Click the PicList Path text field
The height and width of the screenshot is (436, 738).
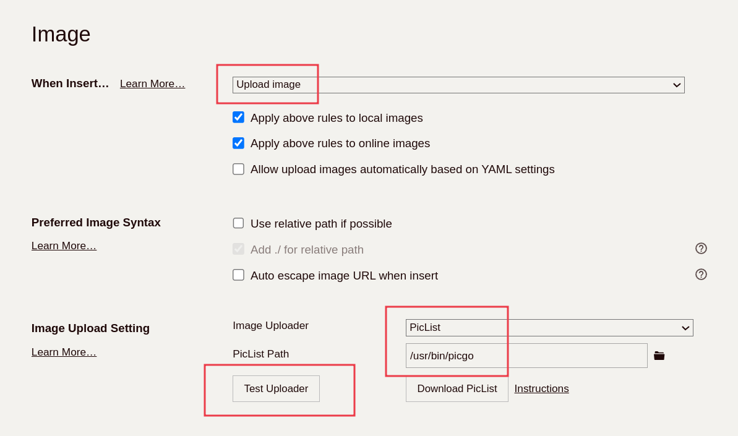526,356
